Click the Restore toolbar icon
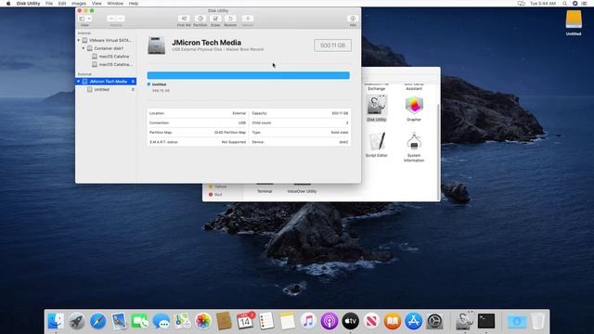This screenshot has height=334, width=594. (x=230, y=19)
